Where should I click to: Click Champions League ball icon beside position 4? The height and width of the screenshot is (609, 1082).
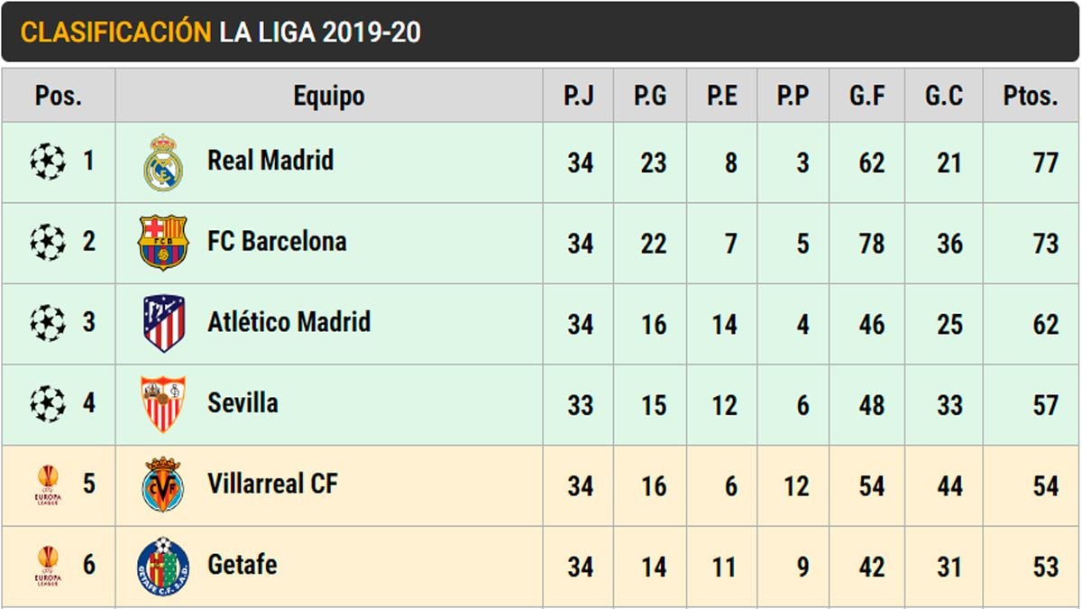pos(48,403)
